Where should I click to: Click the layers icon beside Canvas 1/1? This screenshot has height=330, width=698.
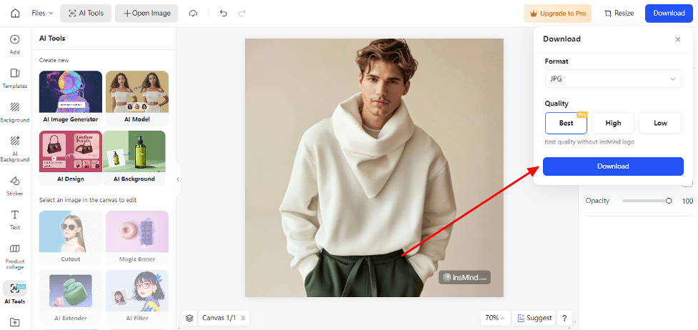189,318
